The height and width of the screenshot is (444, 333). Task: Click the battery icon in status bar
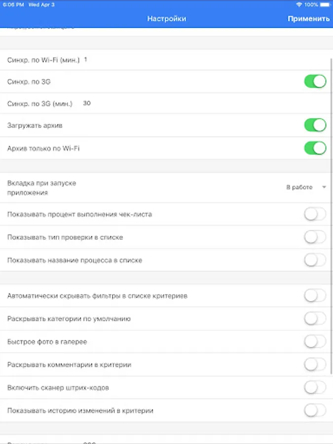(326, 4)
